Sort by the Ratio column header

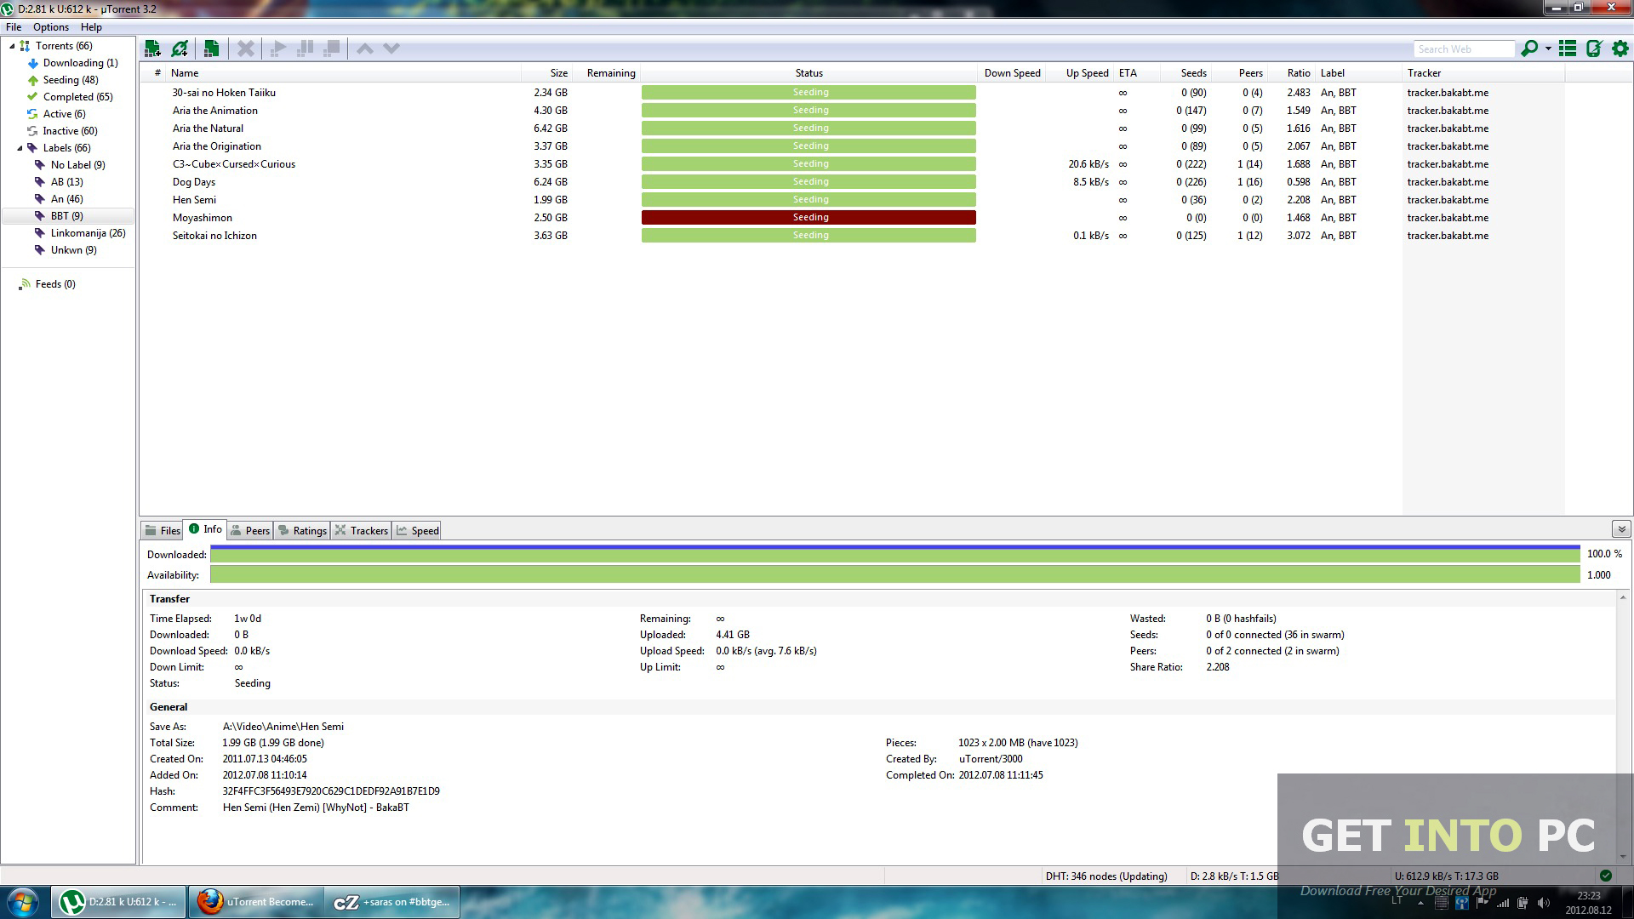coord(1294,73)
